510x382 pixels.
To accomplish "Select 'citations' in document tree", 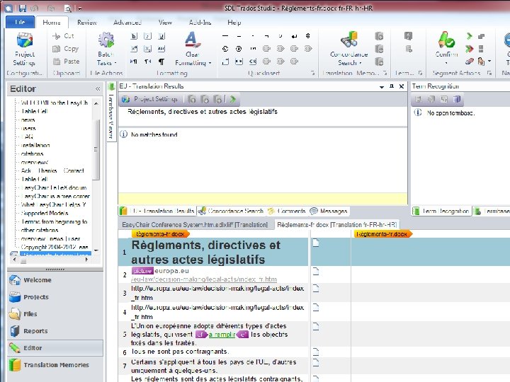I will (x=32, y=154).
